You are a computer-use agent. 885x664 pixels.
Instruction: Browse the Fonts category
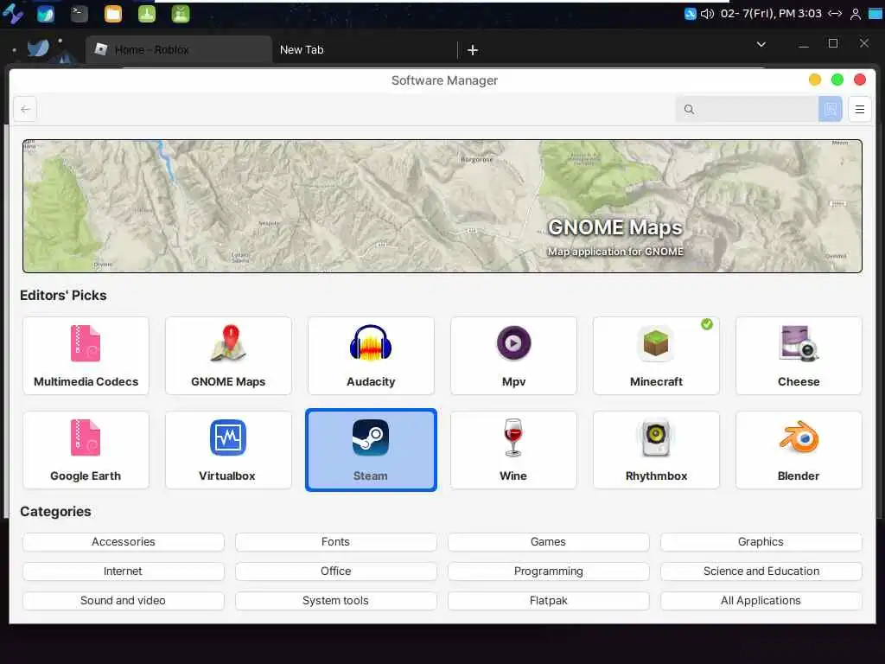pyautogui.click(x=336, y=541)
